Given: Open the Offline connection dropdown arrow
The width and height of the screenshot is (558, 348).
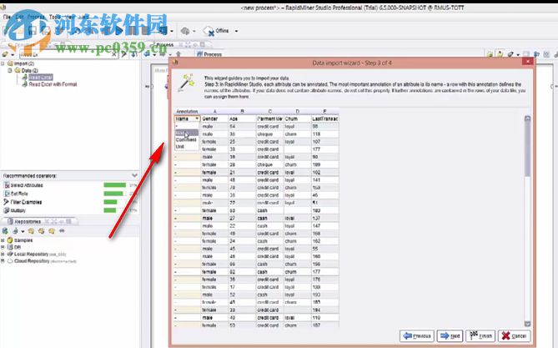Looking at the screenshot, I should [x=236, y=31].
